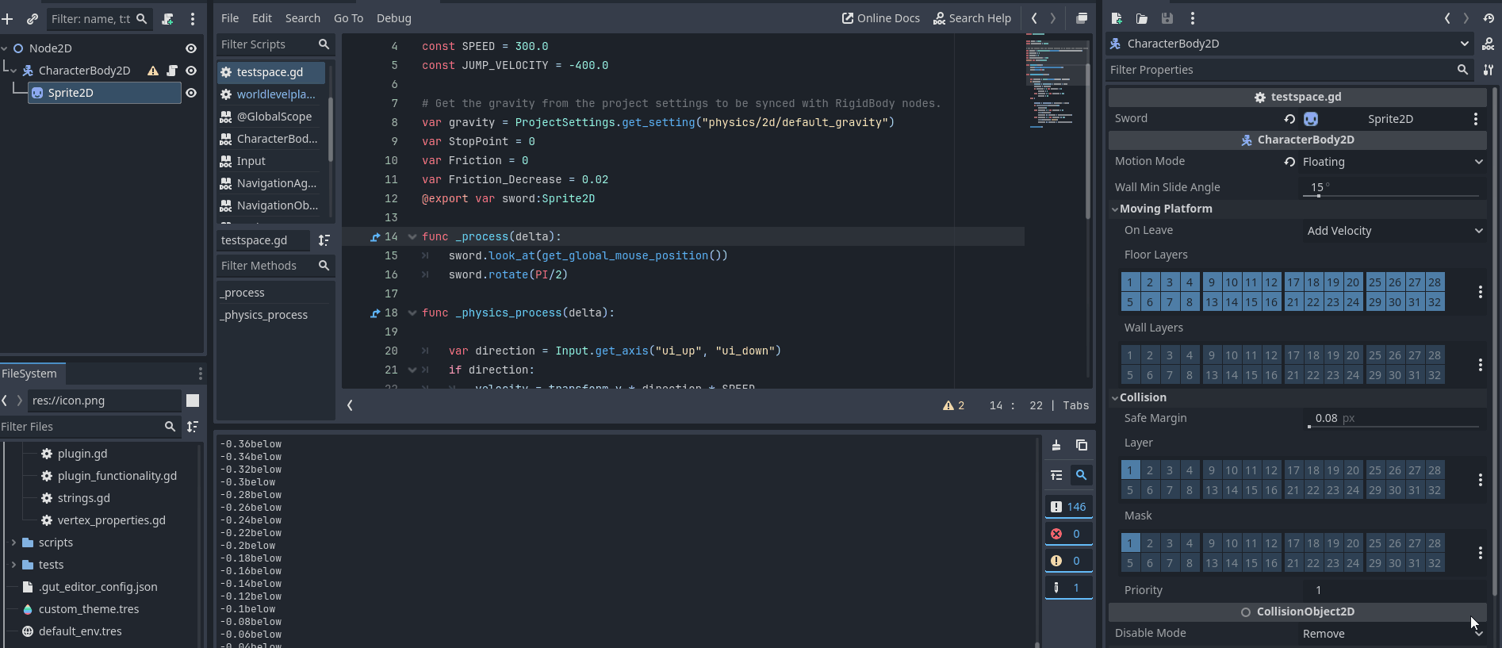Clear the output log
1502x648 pixels.
[1056, 445]
